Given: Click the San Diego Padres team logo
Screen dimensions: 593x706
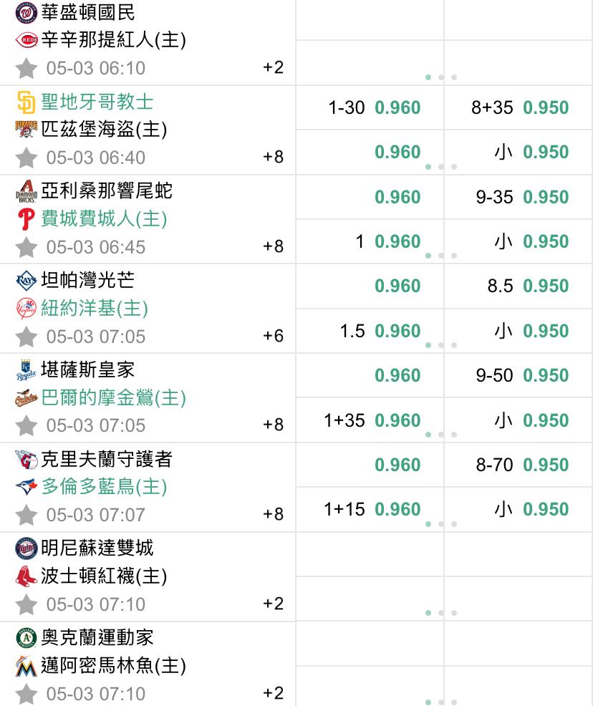Looking at the screenshot, I should coord(26,102).
